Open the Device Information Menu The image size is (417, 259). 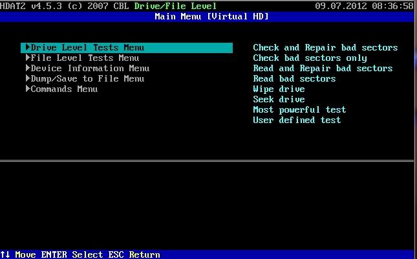click(x=87, y=68)
